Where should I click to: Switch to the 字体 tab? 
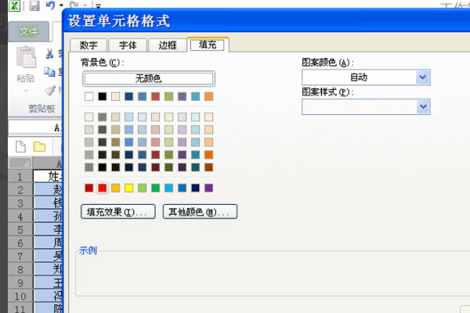tap(127, 45)
